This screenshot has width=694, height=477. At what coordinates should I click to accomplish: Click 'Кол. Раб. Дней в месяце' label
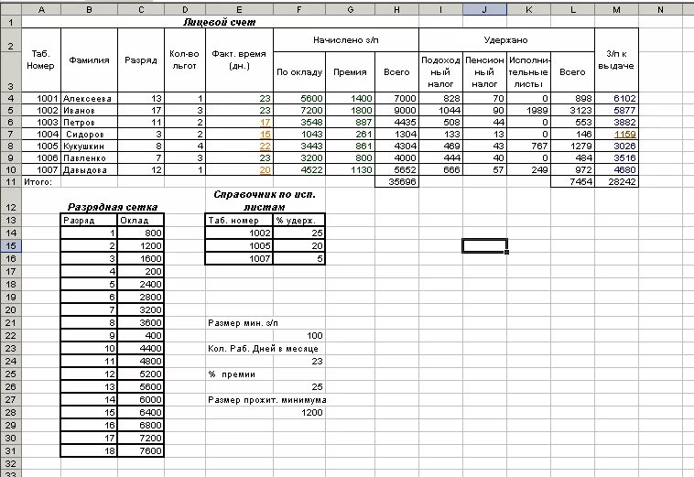[263, 348]
